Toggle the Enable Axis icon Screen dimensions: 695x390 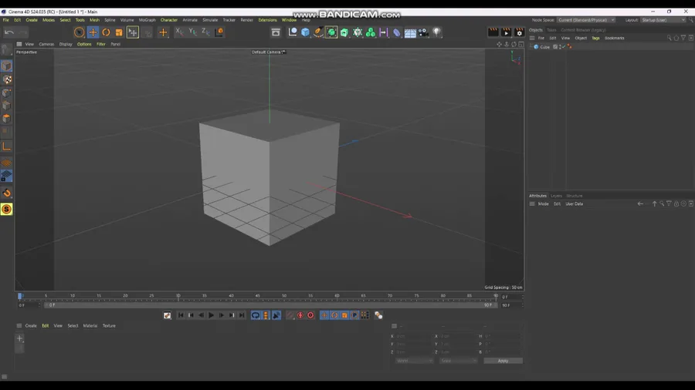click(7, 146)
